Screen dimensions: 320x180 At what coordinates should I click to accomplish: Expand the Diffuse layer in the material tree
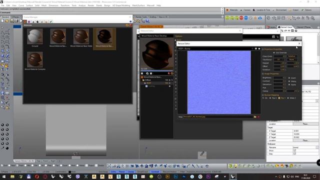pyautogui.click(x=143, y=80)
